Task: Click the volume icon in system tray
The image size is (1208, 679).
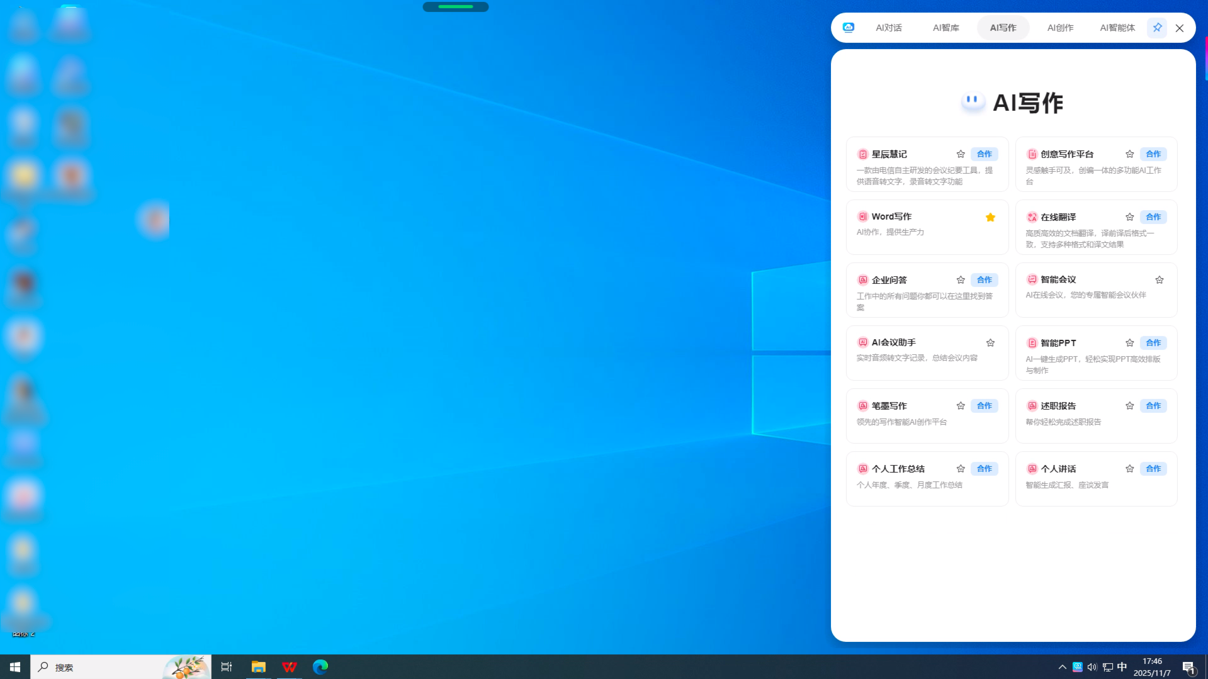Action: [x=1092, y=667]
